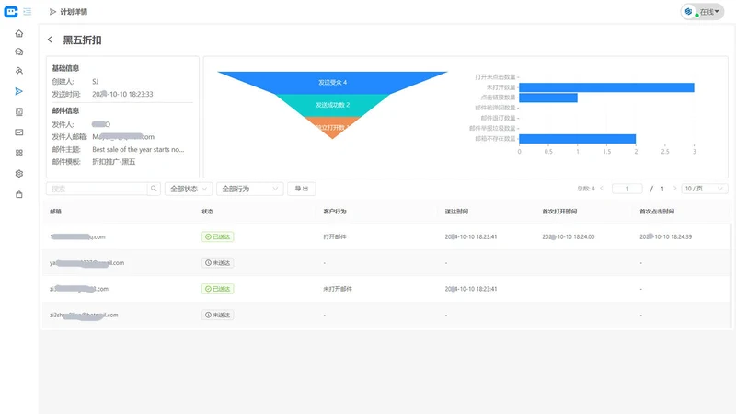The image size is (736, 414).
Task: Click the 点击链接数量 blue bar
Action: [548, 98]
